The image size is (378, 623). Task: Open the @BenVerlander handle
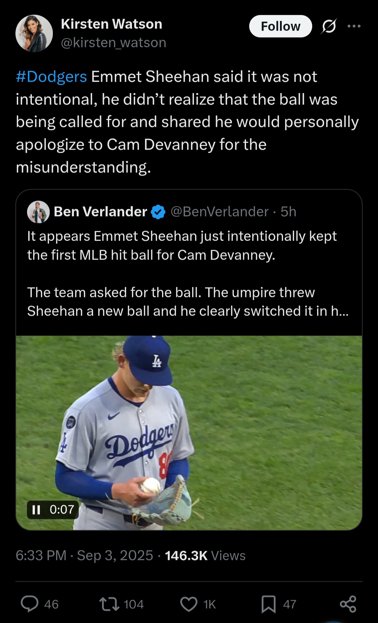[x=219, y=212]
